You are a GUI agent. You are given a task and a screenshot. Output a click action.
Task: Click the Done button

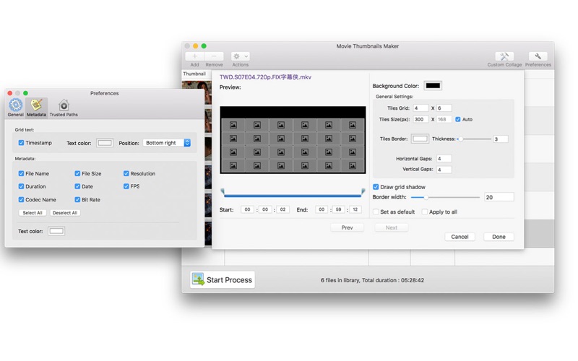tap(499, 237)
